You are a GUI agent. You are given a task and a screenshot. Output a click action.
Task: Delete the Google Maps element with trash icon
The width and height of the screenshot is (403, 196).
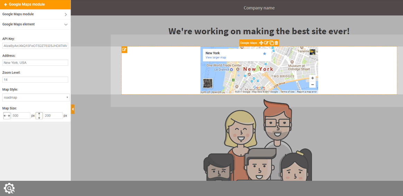(x=276, y=43)
